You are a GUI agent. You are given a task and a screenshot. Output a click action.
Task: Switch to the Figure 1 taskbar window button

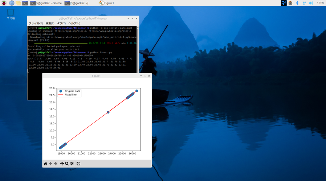click(x=107, y=3)
